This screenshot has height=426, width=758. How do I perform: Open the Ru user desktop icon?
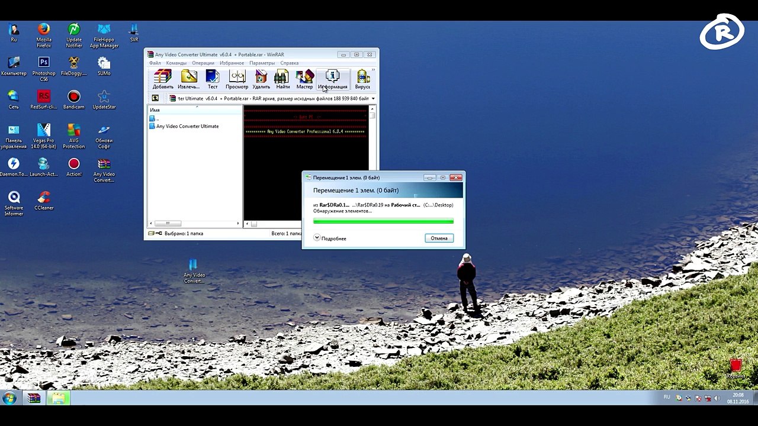14,33
